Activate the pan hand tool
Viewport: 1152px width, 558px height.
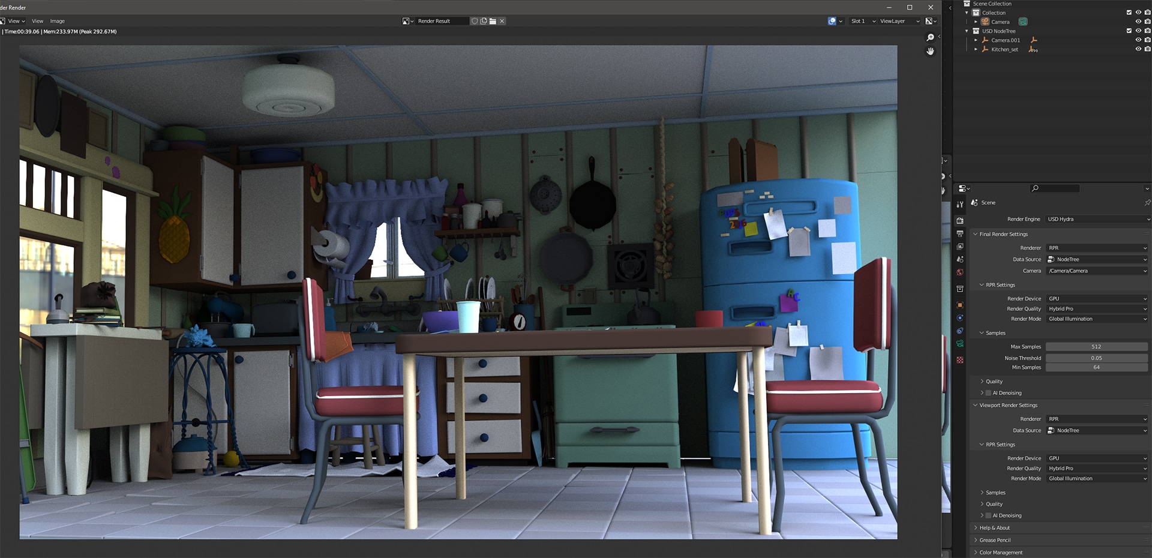930,52
